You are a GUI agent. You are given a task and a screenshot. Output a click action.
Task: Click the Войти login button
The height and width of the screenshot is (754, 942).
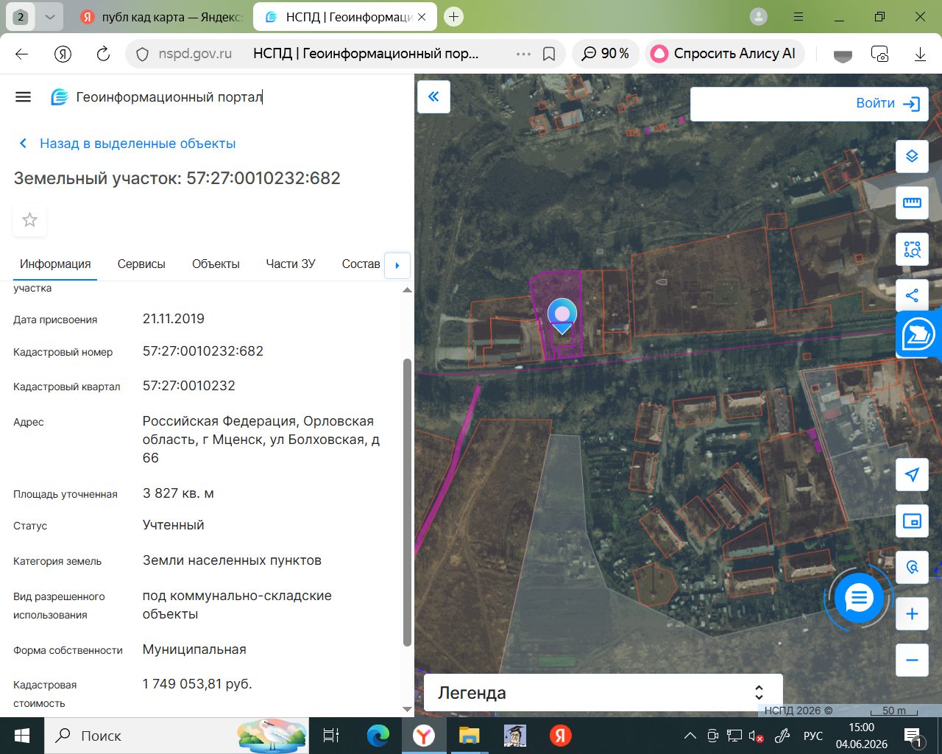click(x=888, y=104)
